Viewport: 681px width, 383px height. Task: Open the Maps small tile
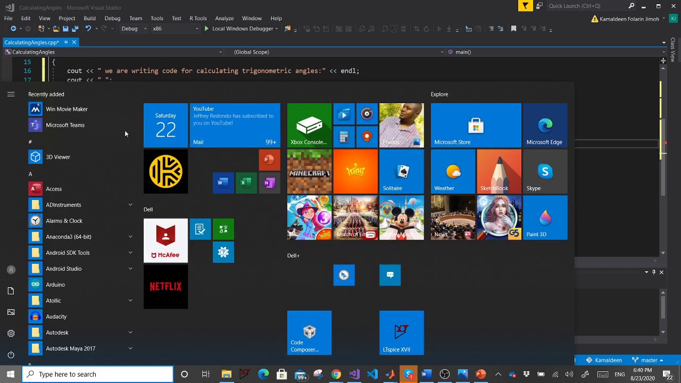(367, 137)
